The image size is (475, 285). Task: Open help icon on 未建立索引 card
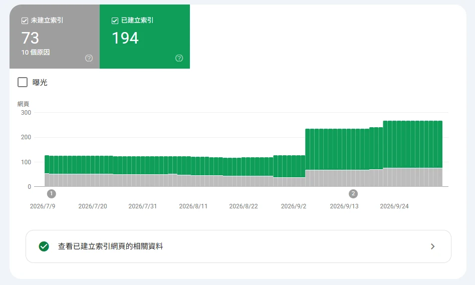(x=89, y=58)
